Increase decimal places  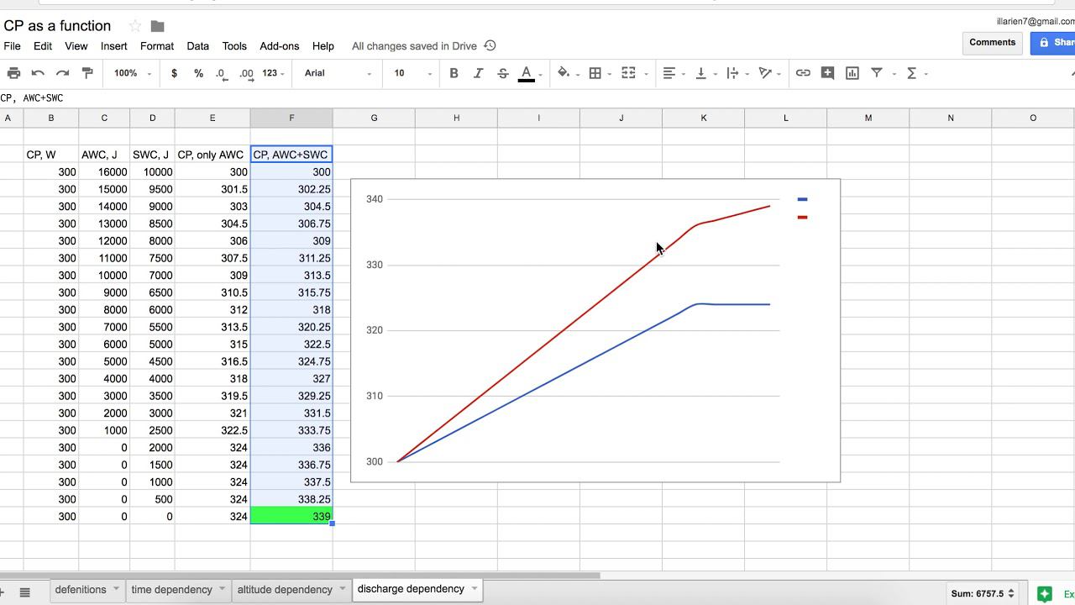[x=246, y=74]
